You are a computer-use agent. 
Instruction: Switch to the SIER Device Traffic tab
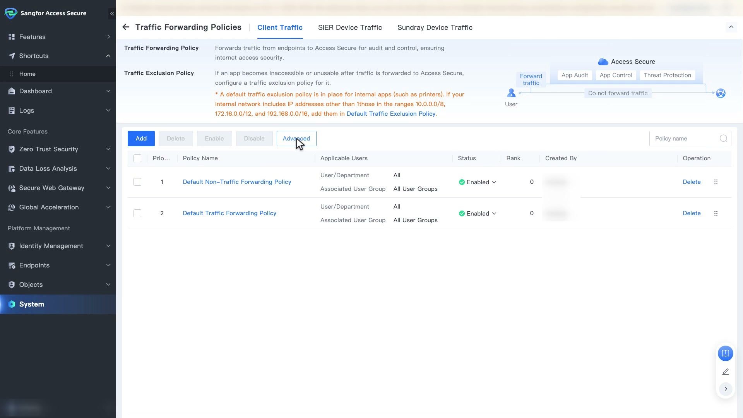click(350, 27)
